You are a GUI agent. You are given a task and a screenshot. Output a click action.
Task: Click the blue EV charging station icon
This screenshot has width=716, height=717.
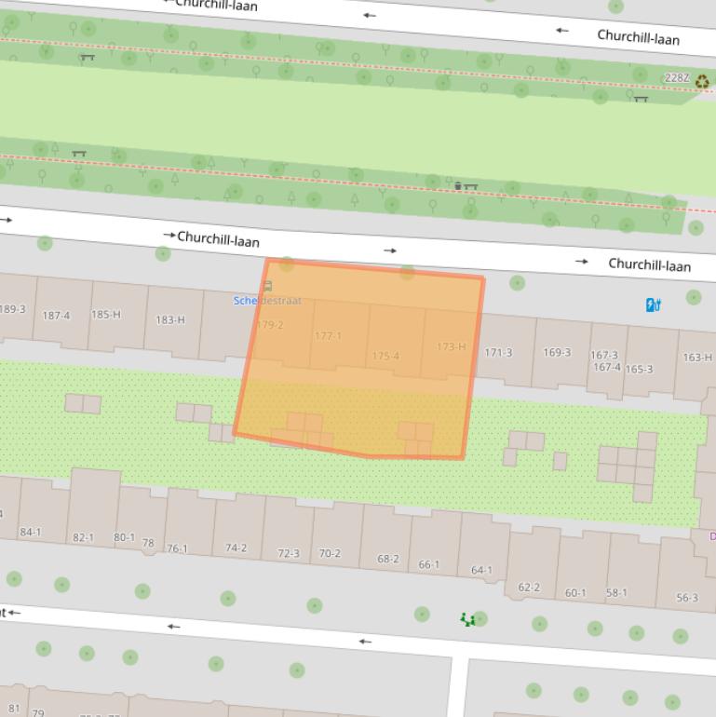coord(654,304)
